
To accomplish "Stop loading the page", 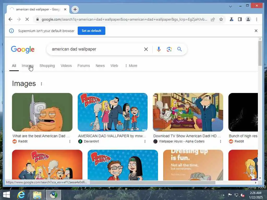I will coord(27,19).
